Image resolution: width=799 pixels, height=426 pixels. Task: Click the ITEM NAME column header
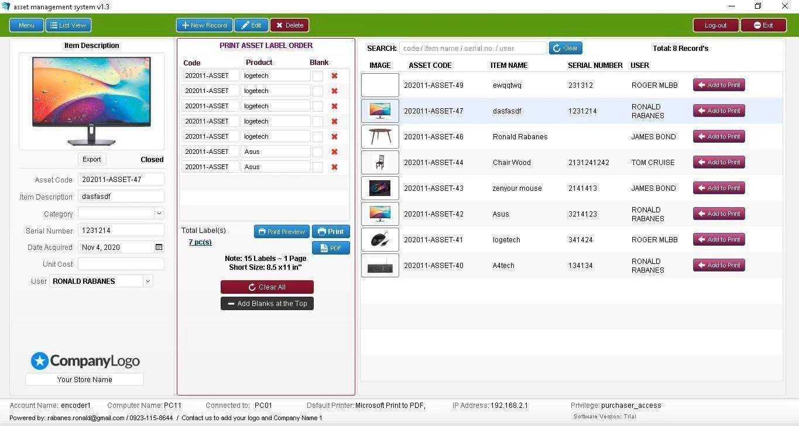tap(509, 66)
